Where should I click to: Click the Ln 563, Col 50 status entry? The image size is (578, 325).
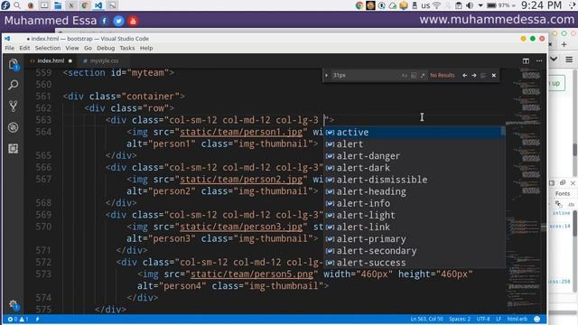click(x=426, y=319)
